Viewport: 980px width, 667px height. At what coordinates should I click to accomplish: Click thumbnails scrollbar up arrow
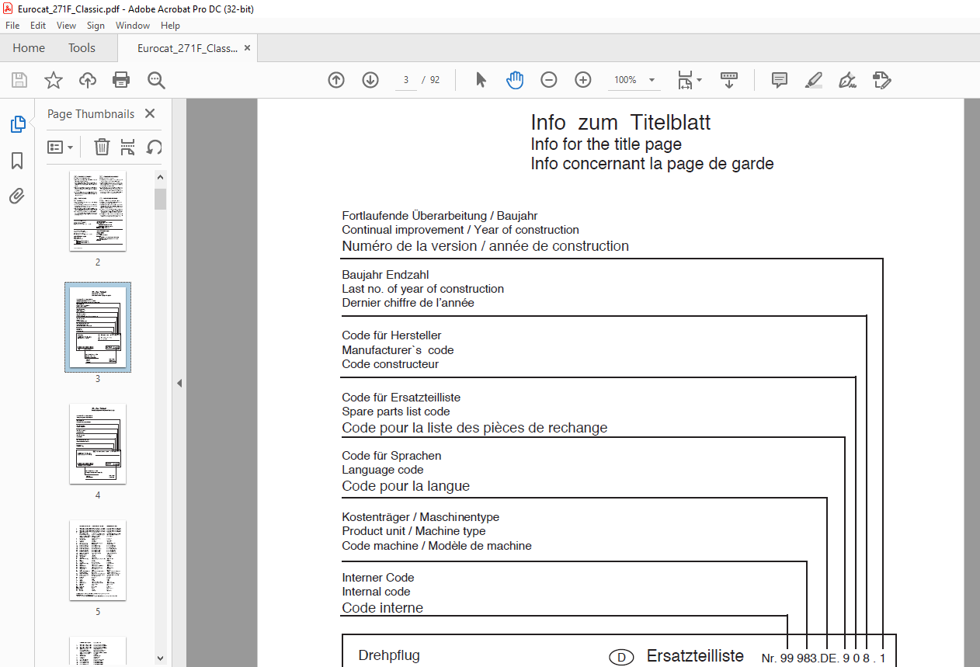(x=160, y=176)
